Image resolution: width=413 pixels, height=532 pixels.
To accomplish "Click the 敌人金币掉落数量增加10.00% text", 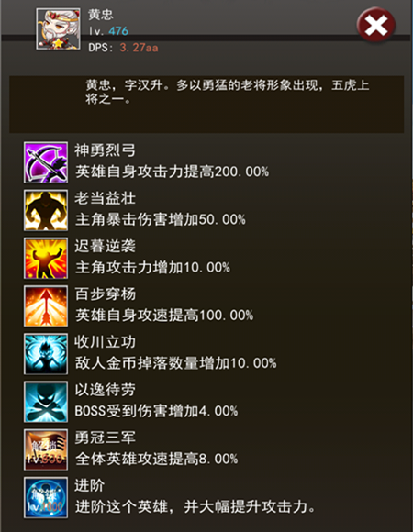I will 176,363.
